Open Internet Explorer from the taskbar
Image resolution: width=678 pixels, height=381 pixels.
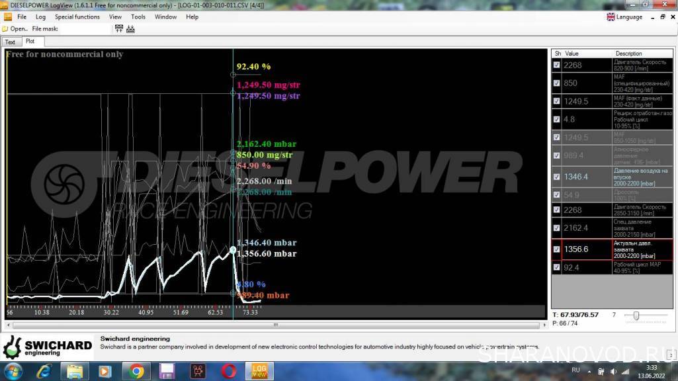(44, 370)
